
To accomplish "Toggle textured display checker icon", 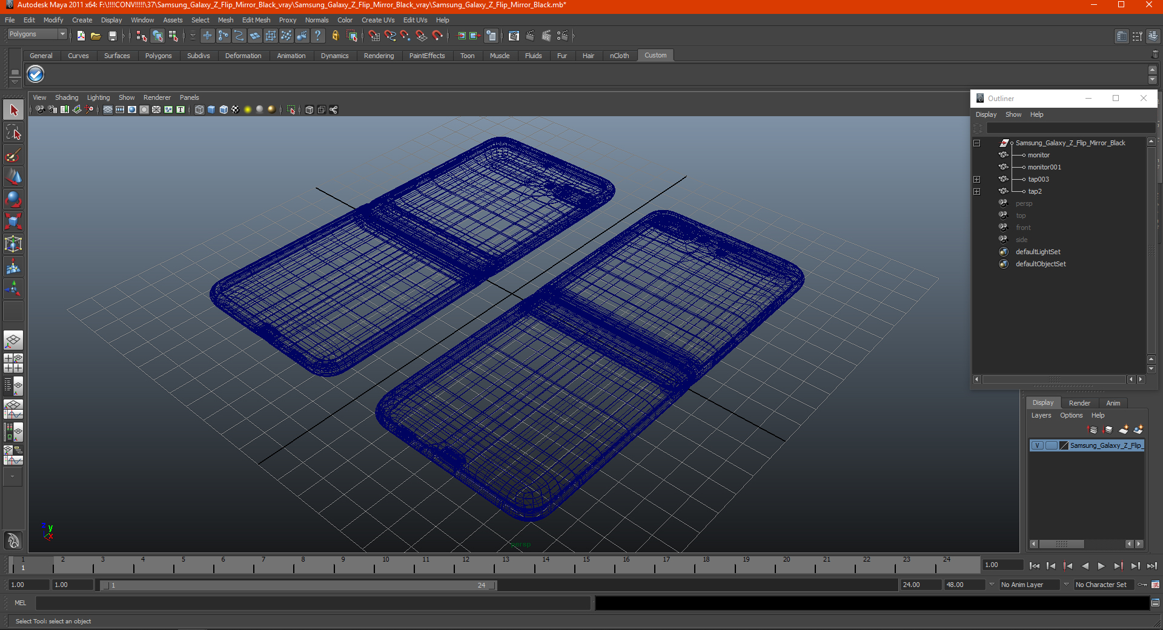I will tap(235, 110).
